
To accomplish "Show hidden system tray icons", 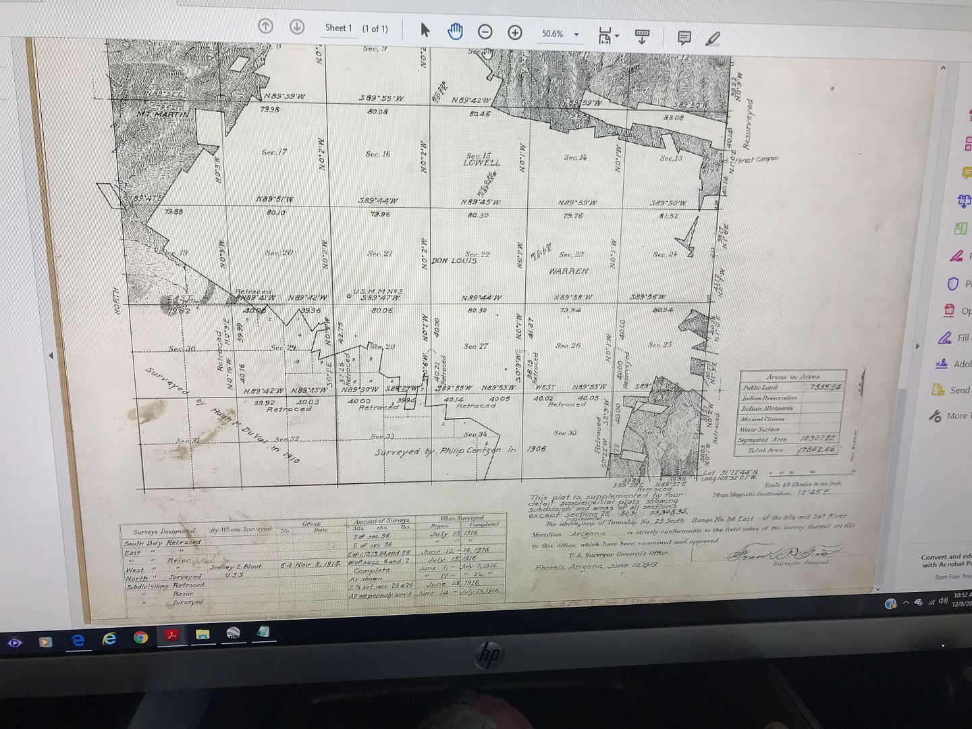I will (907, 603).
